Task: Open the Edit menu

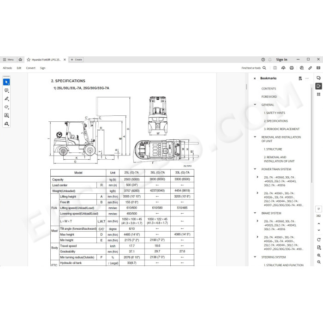Action: pyautogui.click(x=19, y=68)
